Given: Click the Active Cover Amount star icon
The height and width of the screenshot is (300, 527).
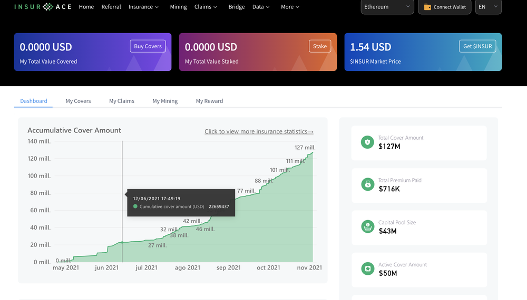Looking at the screenshot, I should coord(367,269).
